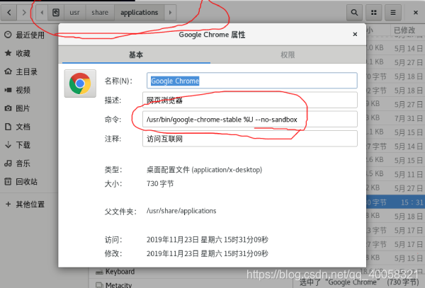Click the 名称 name input field
Viewport: 425px width, 288px height.
click(x=251, y=81)
